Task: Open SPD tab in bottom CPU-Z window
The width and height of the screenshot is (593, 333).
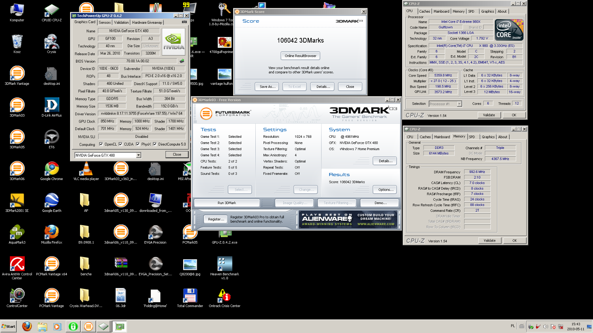Action: (472, 137)
